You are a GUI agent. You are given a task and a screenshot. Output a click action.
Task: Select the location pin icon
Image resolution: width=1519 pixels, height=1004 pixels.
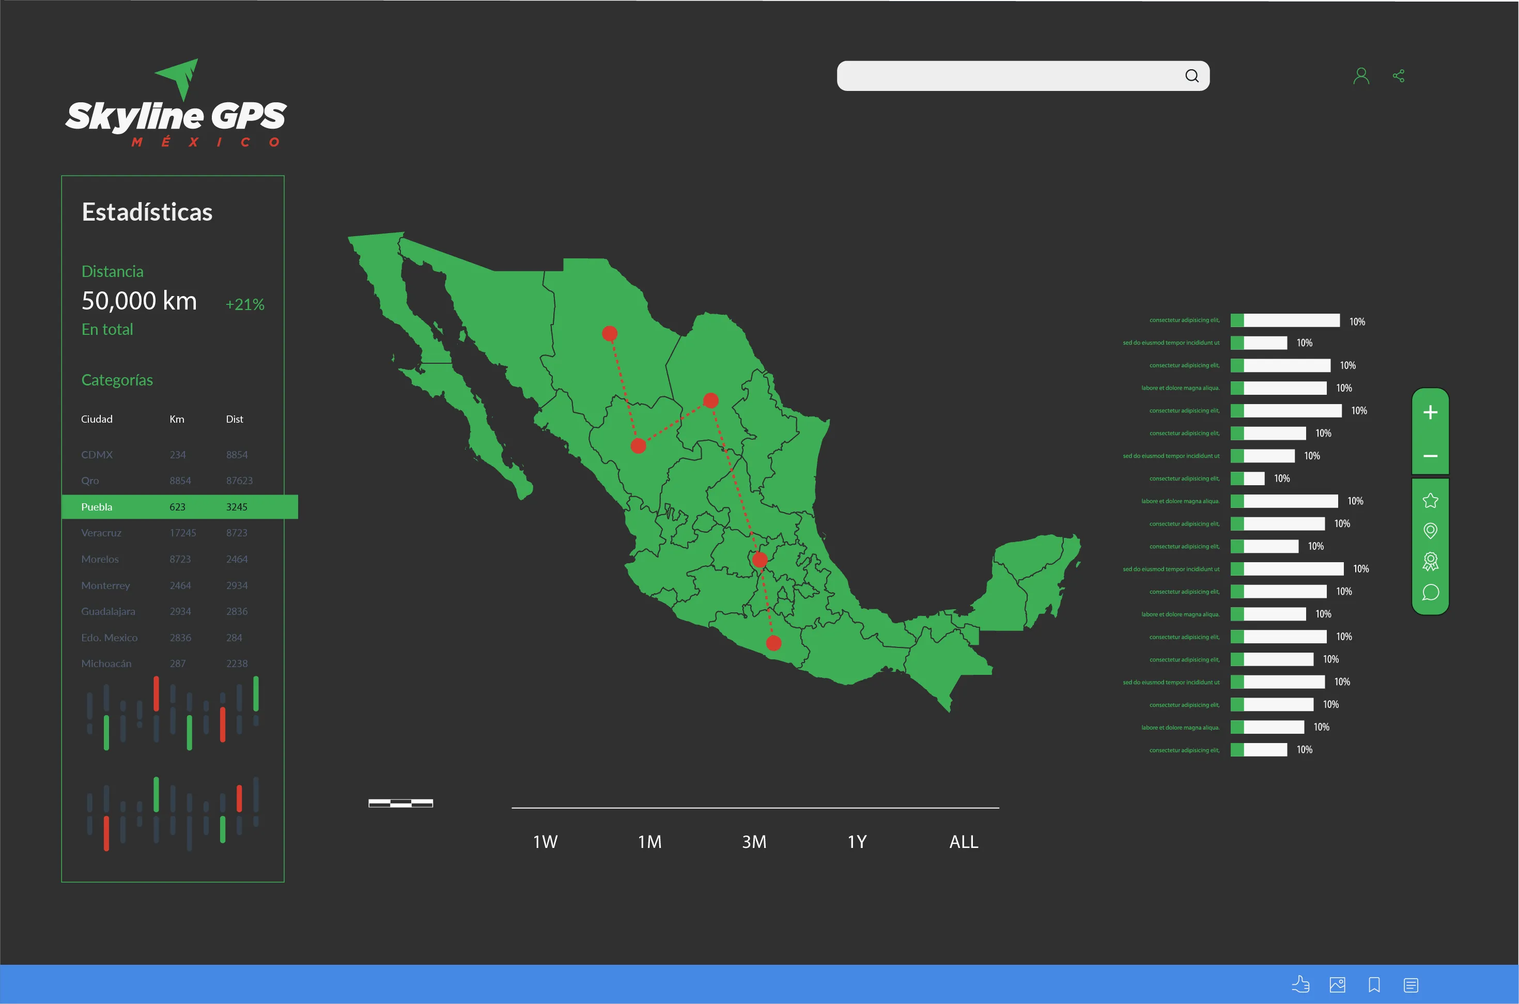click(x=1430, y=531)
